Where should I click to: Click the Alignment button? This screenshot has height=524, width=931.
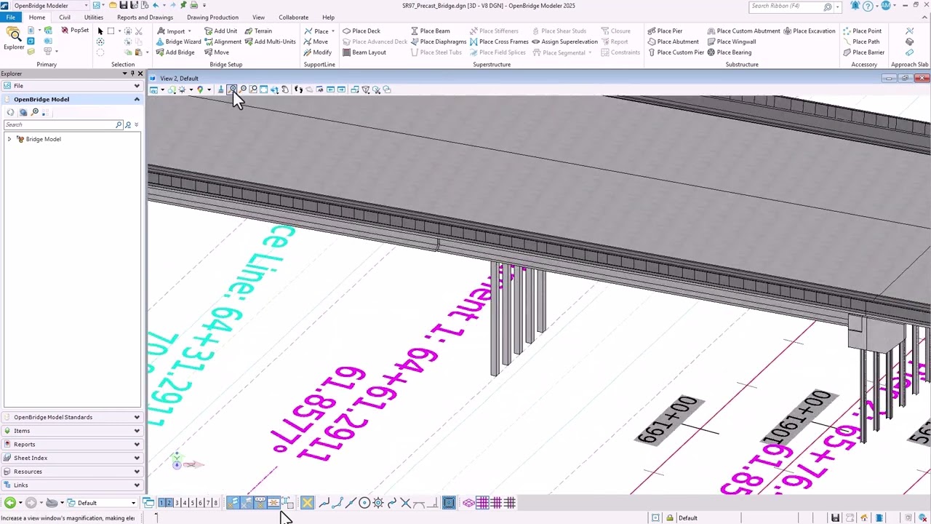click(x=223, y=41)
